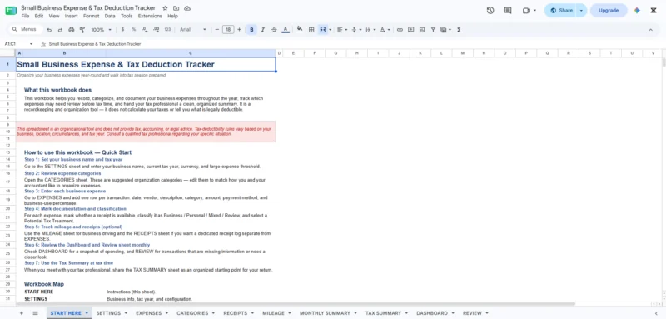Open the Gemini sparkle icon
Screen dimensions: 666x319
[637, 11]
